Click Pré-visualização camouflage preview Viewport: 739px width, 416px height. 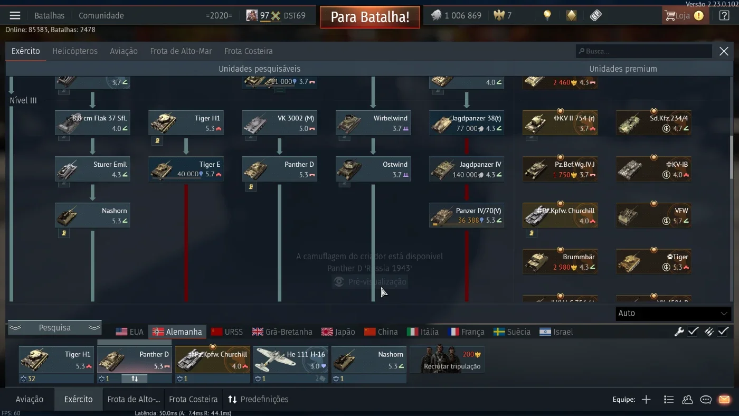tap(371, 282)
